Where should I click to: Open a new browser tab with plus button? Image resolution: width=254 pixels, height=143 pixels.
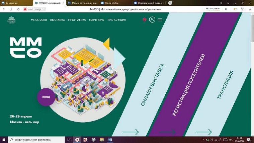coord(170,3)
